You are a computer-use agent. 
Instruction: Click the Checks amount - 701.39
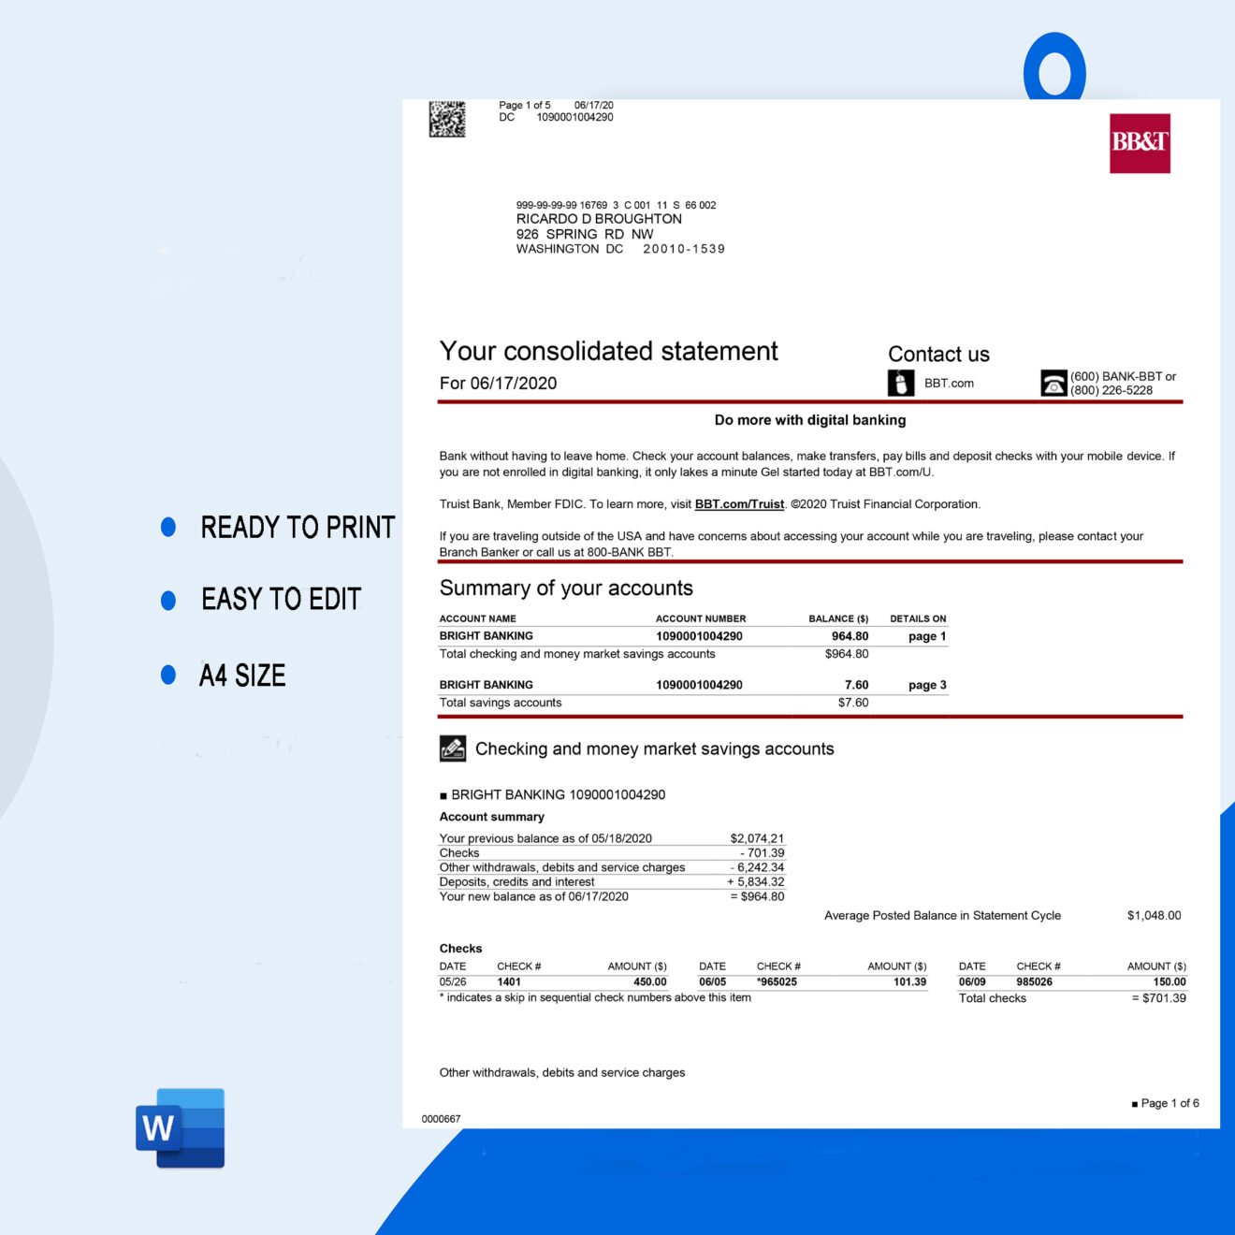pos(762,852)
